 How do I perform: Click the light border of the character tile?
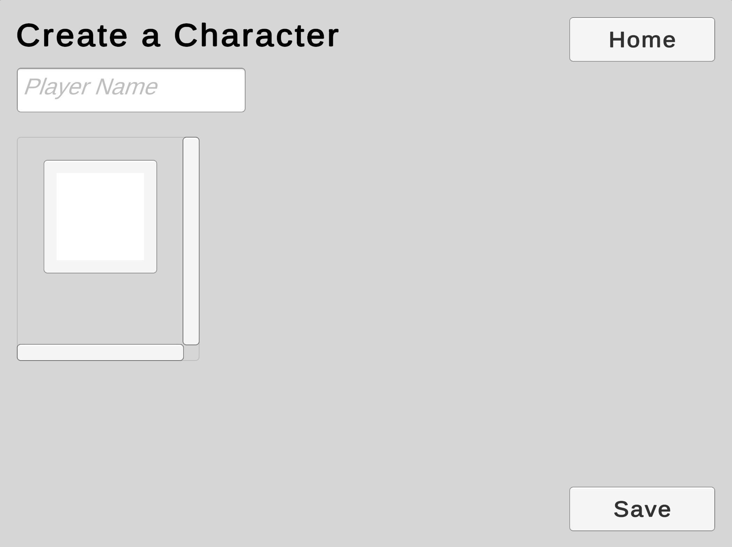50,216
